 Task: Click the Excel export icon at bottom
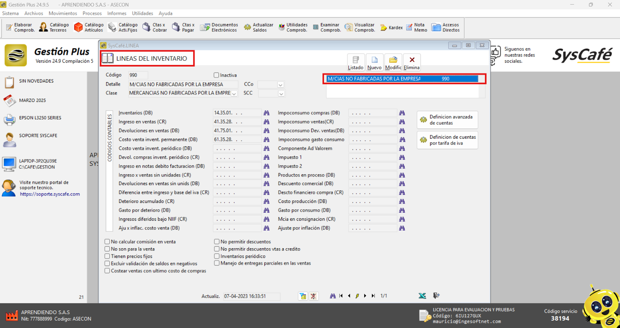pos(422,296)
